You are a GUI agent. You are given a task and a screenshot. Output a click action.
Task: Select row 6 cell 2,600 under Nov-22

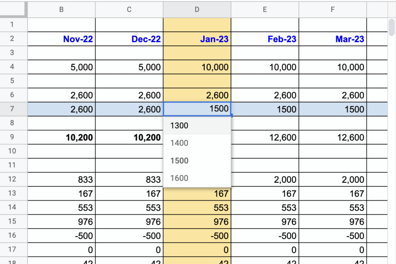(x=61, y=95)
